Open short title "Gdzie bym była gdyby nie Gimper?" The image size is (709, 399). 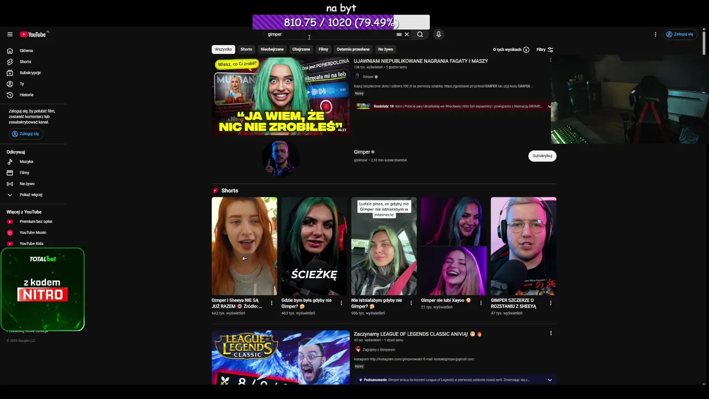pyautogui.click(x=306, y=303)
